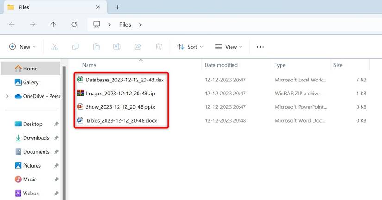382x200 pixels.
Task: Select Images_2023-12-12_20-48.zip file name
Action: pyautogui.click(x=120, y=94)
